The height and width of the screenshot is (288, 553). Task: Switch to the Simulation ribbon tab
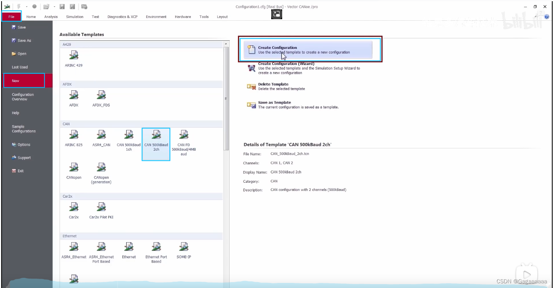coord(74,17)
